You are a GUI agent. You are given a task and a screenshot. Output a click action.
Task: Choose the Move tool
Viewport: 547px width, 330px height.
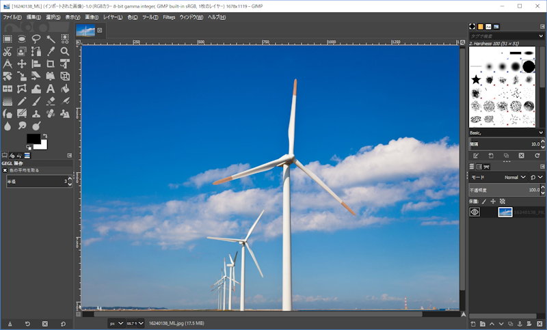22,64
